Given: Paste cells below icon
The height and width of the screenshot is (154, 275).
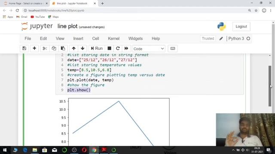Looking at the screenshot, I should pyautogui.click(x=63, y=48).
